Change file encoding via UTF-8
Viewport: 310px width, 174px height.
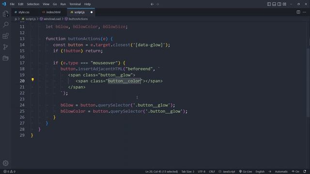(201, 172)
